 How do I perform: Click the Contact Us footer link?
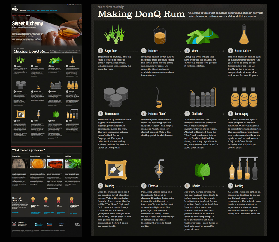pyautogui.click(x=21, y=222)
